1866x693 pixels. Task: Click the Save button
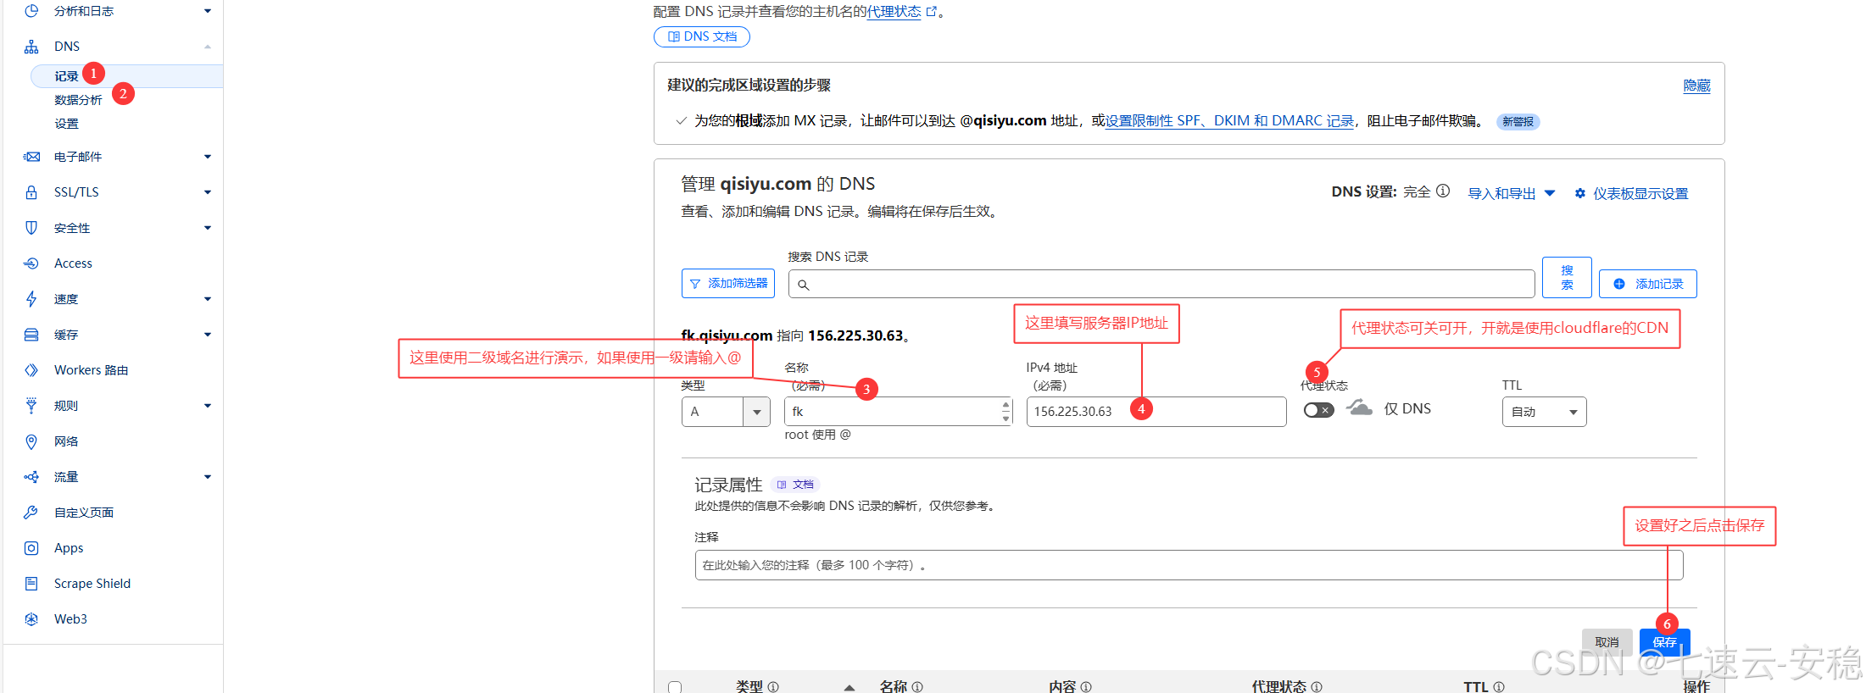1665,641
